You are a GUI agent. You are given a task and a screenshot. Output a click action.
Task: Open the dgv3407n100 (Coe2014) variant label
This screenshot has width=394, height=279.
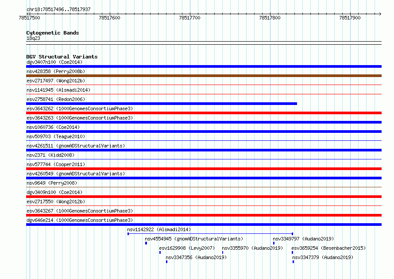(54, 62)
